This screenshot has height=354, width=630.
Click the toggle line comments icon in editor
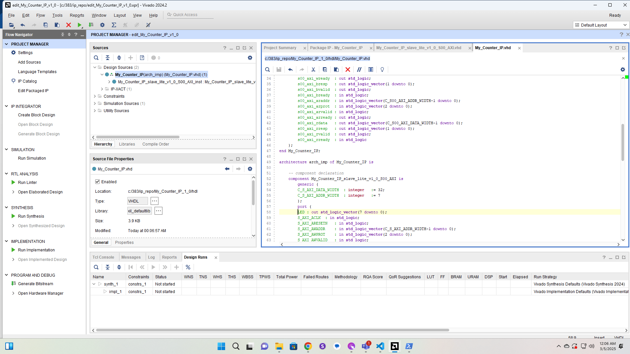coord(359,69)
